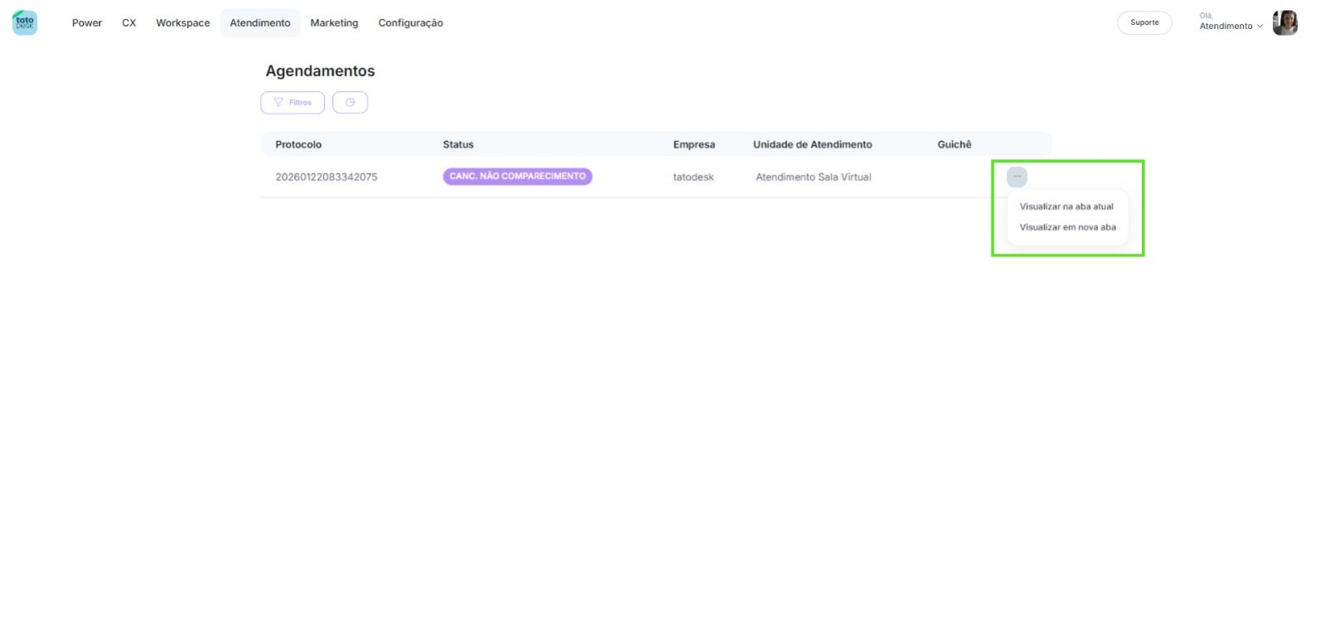Click the Unidade de Atendimento column header
This screenshot has height=624, width=1325.
(812, 144)
